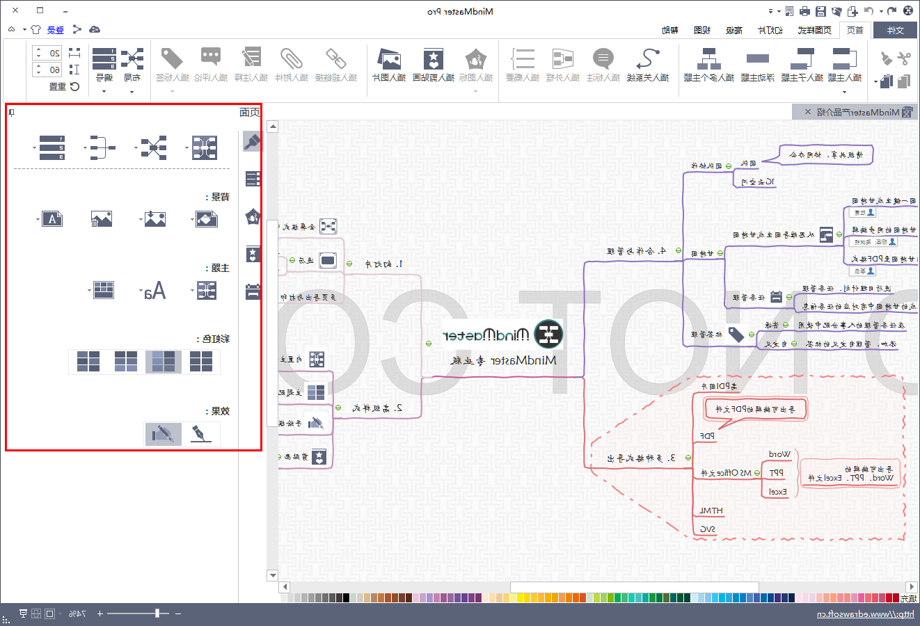Viewport: 920px width, 626px height.
Task: Click the canvas vertical scrollbar down arrow
Action: pos(273,576)
